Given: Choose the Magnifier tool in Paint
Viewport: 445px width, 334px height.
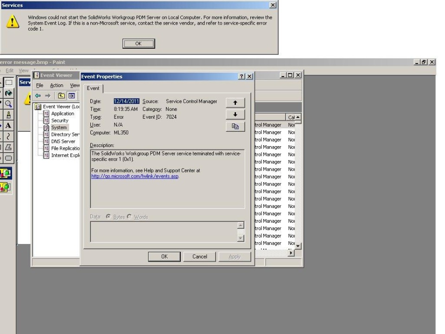Looking at the screenshot, I should point(8,104).
